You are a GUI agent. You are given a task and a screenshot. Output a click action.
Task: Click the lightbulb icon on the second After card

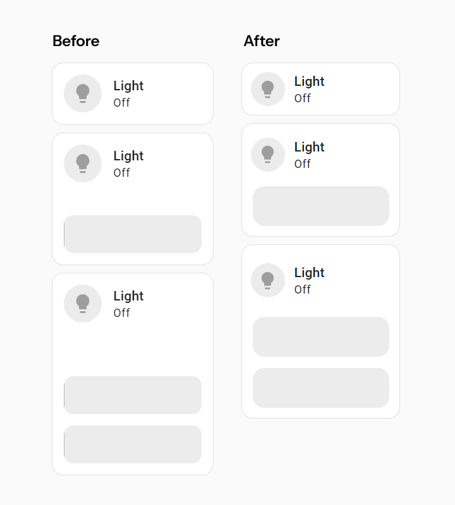268,154
